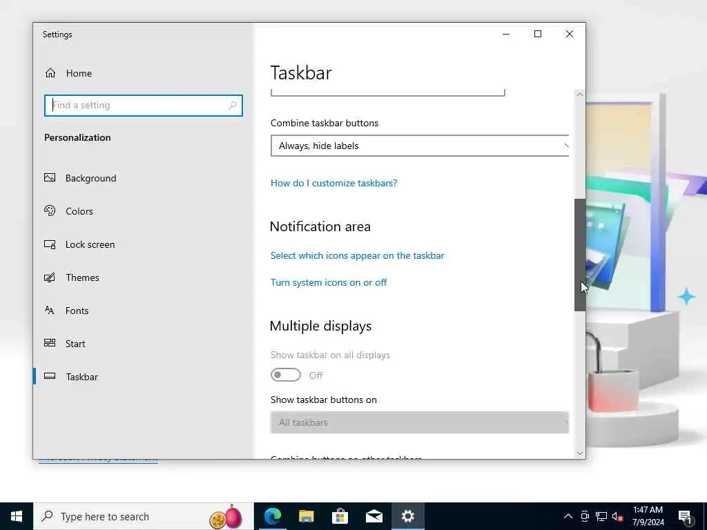Open Mail app from taskbar
Viewport: 707px width, 530px height.
coord(374,516)
